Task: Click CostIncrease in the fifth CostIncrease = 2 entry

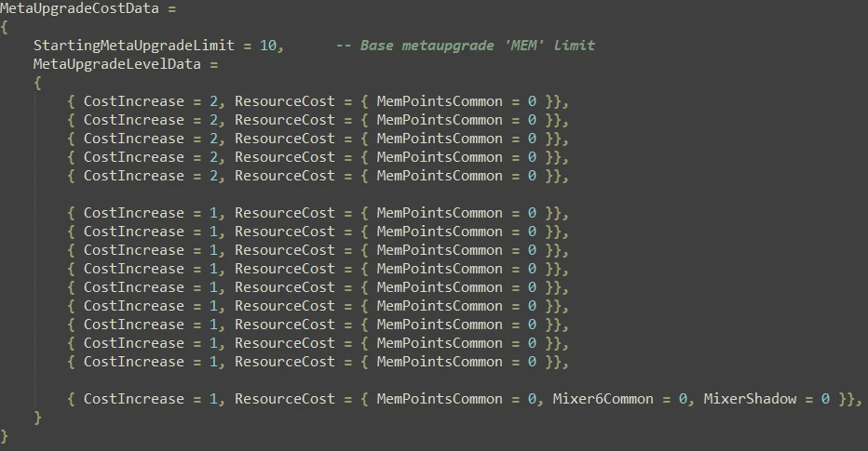Action: (x=133, y=176)
